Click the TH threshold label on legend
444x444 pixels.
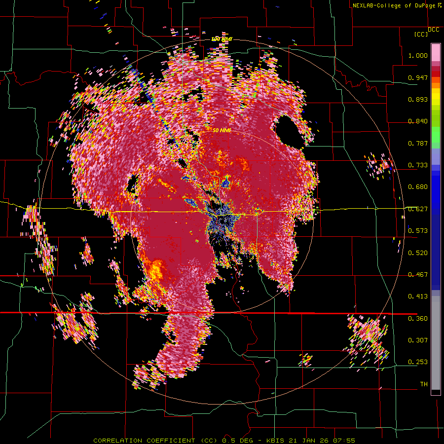(x=424, y=384)
